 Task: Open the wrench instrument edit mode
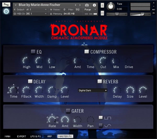click(6, 5)
